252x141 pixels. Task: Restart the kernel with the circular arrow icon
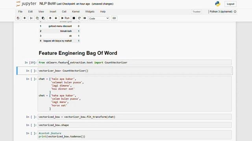point(79,18)
